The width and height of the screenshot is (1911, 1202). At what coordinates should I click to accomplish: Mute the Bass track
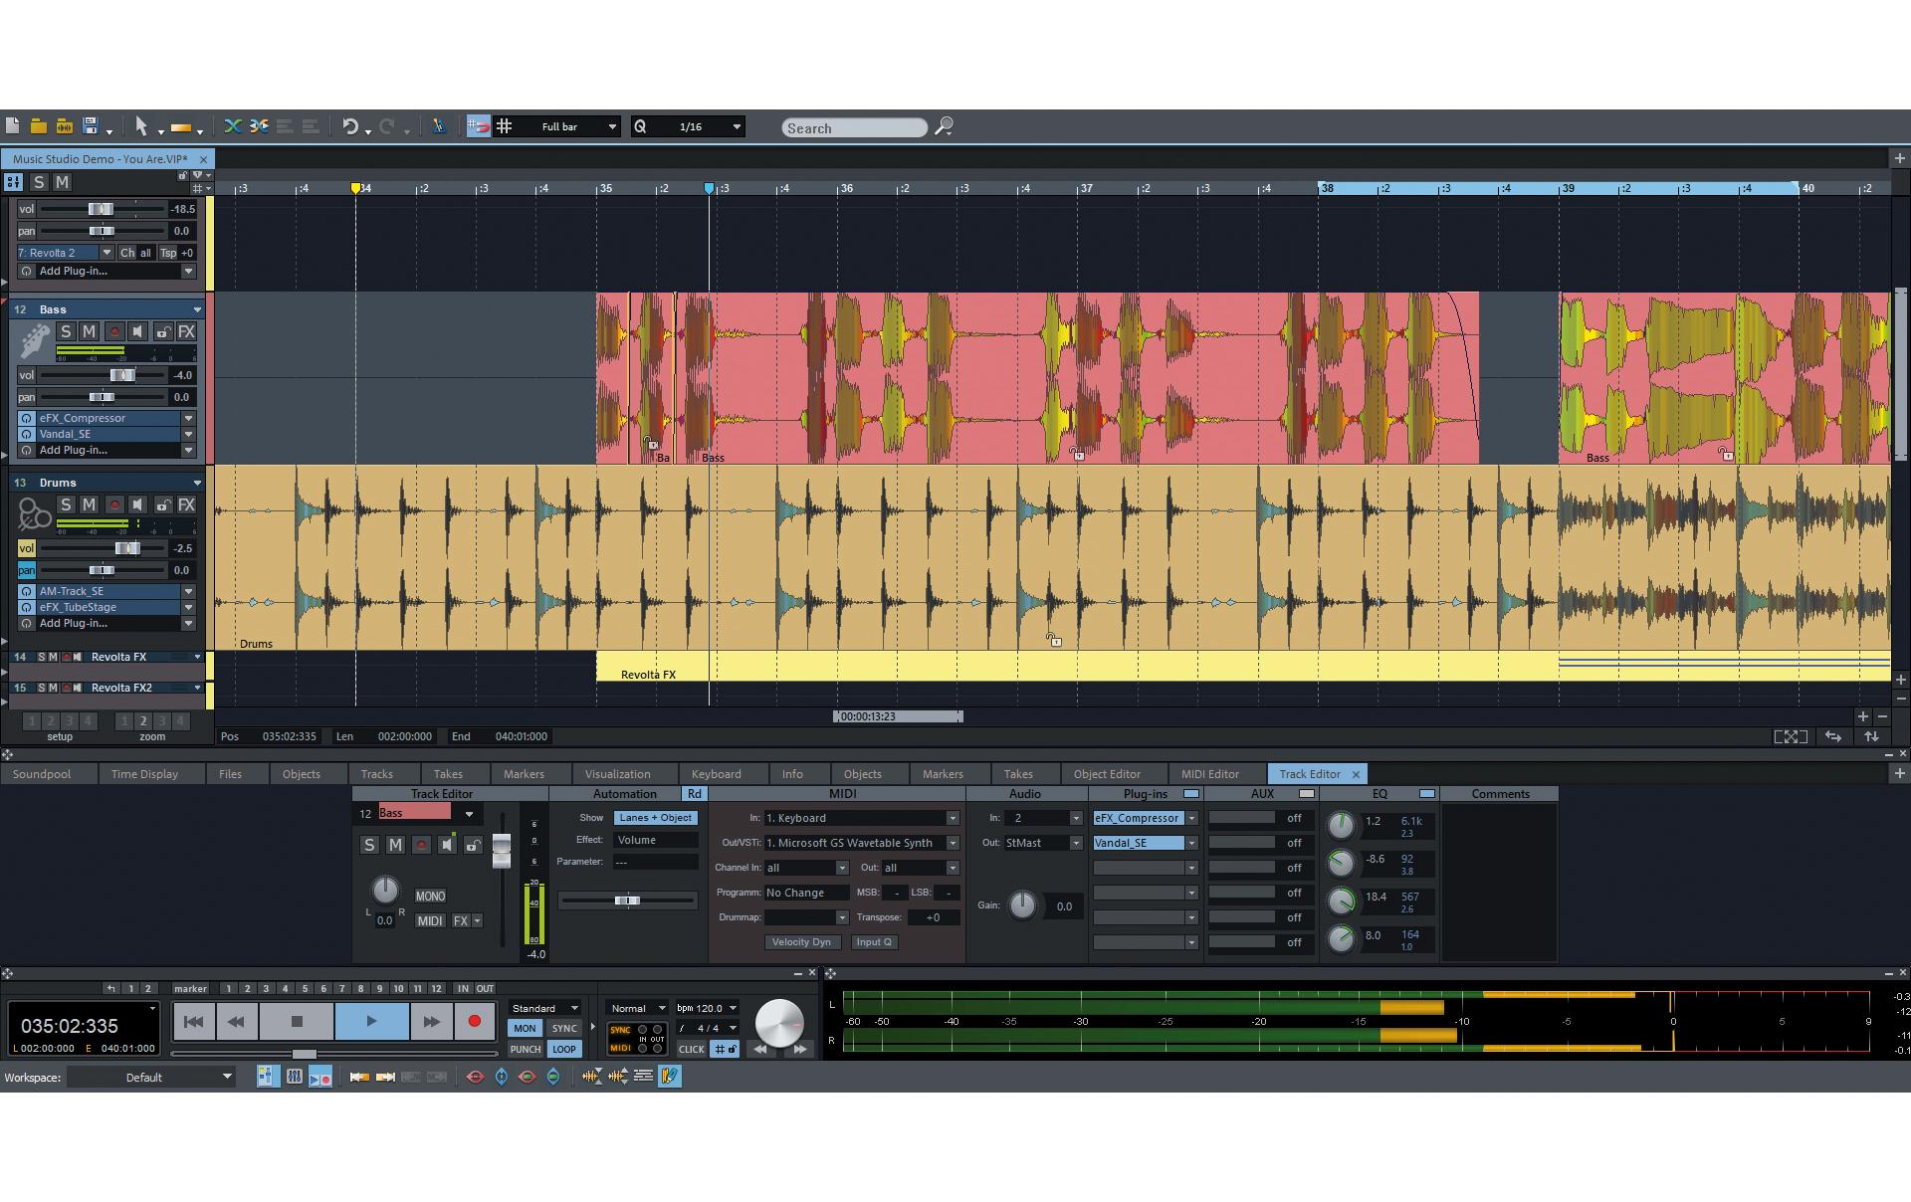[x=89, y=331]
